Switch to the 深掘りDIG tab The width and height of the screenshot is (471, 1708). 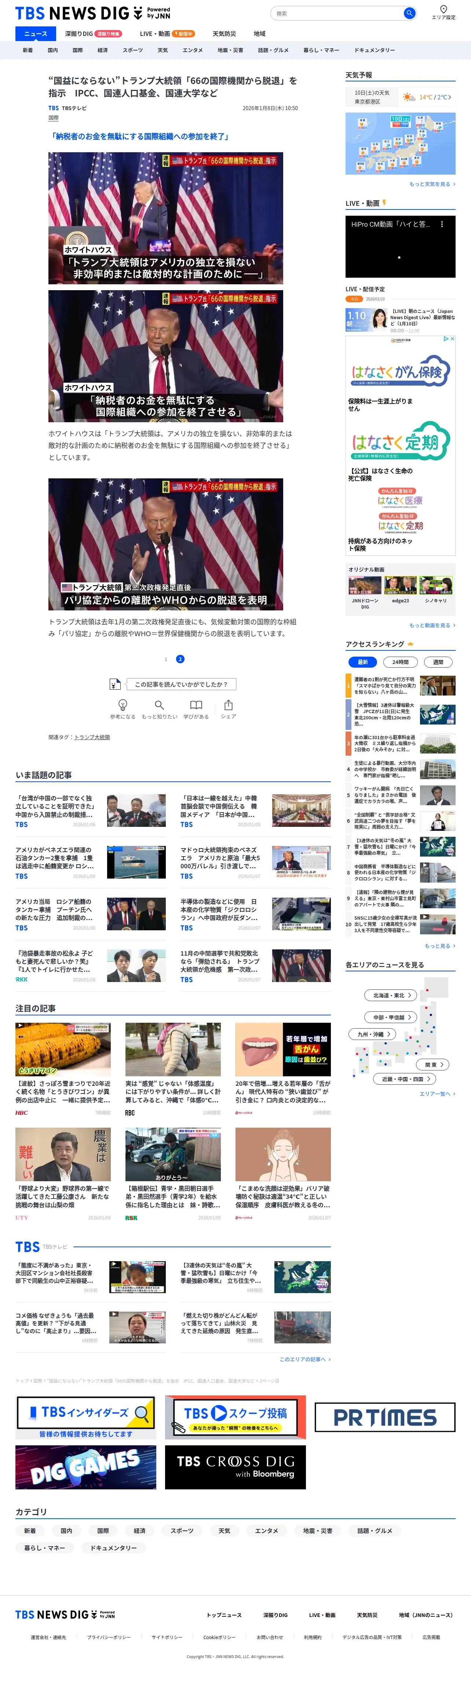click(x=94, y=34)
